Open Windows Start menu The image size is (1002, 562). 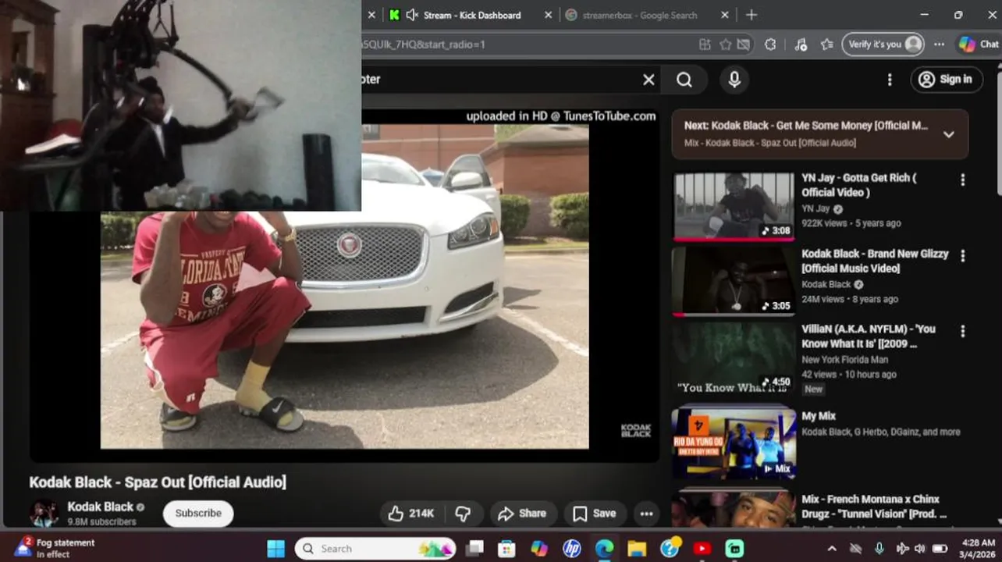coord(275,549)
